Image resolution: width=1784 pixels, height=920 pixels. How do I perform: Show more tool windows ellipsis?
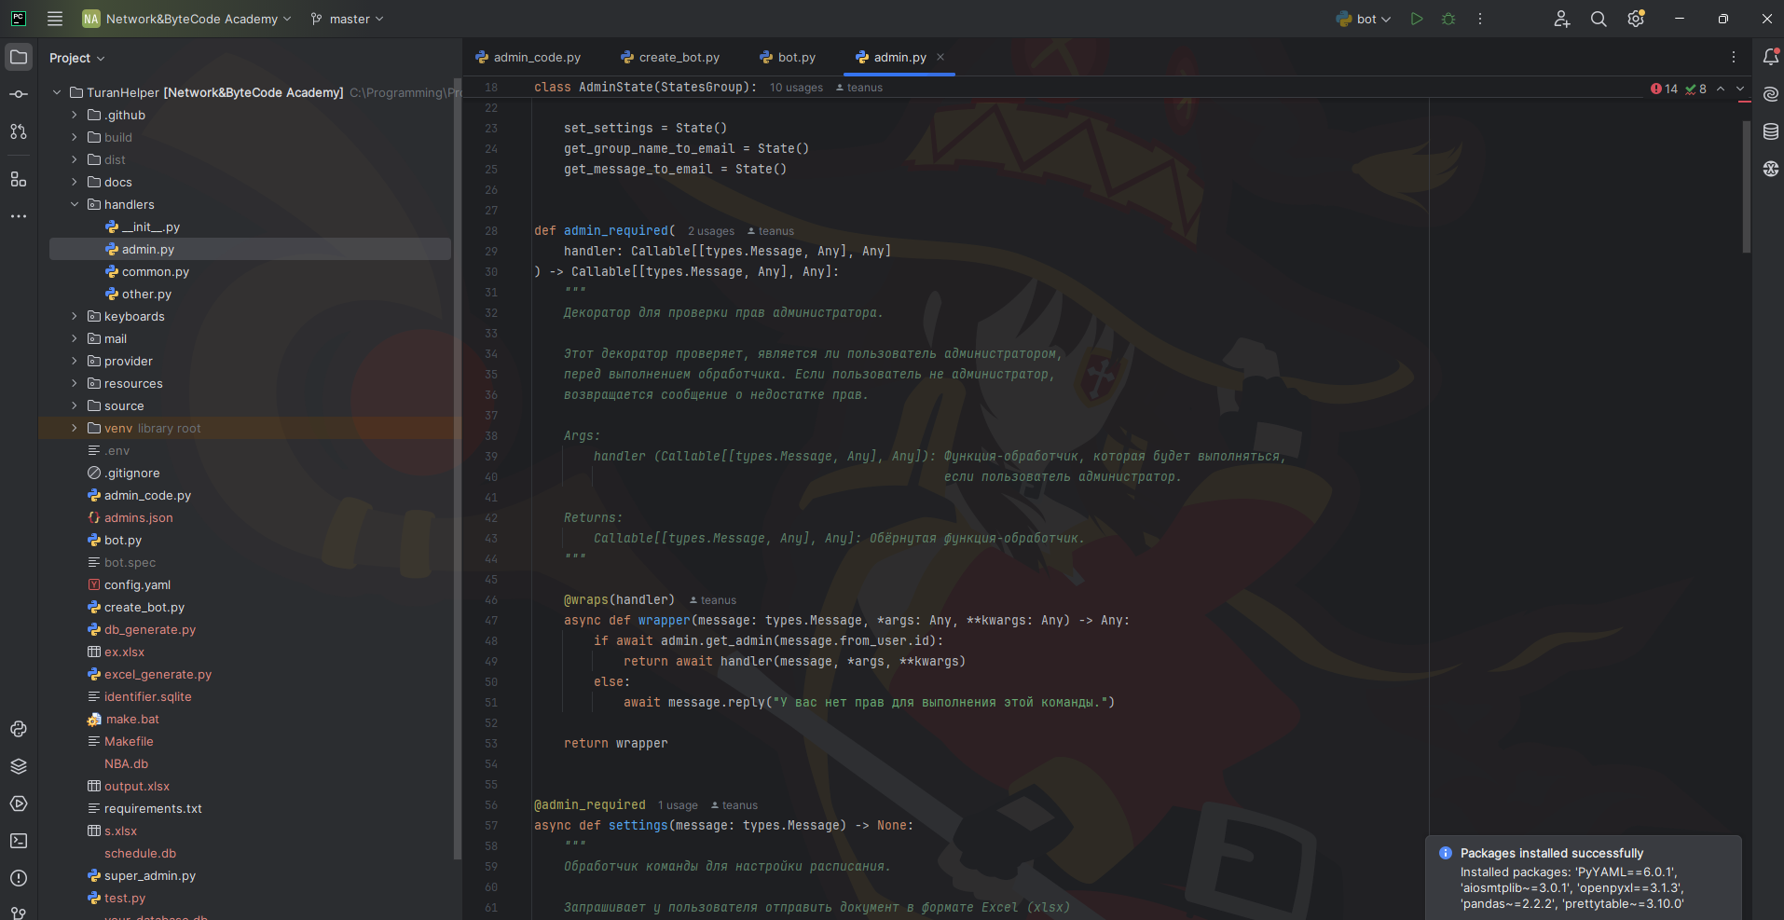[19, 216]
